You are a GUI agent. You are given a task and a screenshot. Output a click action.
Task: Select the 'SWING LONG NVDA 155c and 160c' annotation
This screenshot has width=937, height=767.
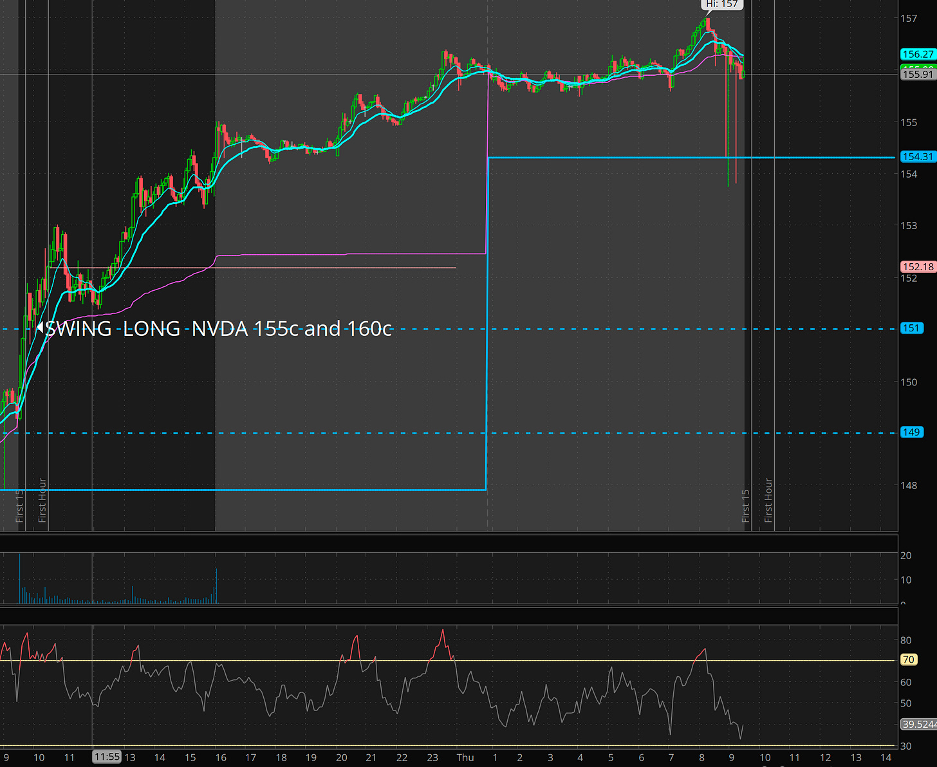(218, 329)
